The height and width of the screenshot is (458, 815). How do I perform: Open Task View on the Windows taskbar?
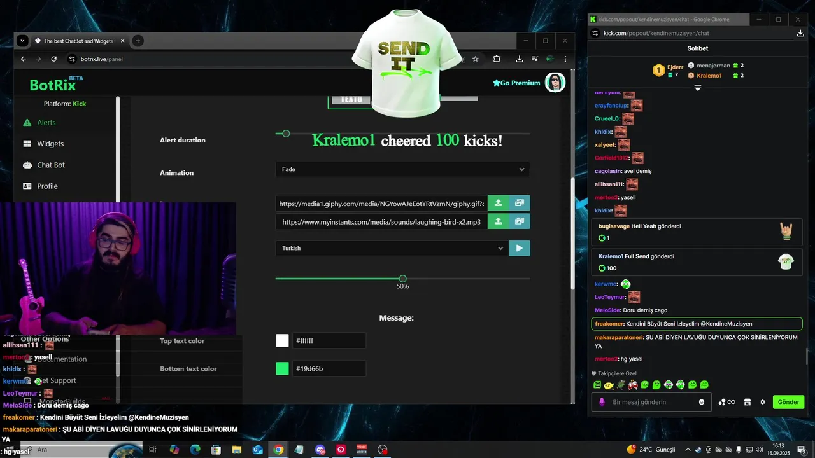pyautogui.click(x=153, y=450)
